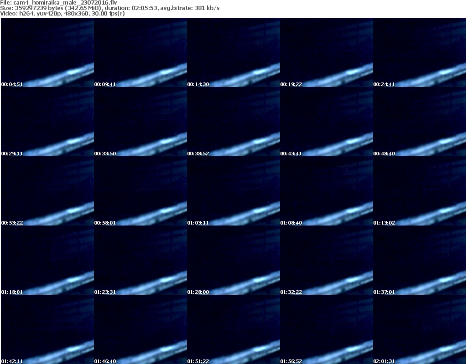The image size is (467, 364).
Task: Choose the thumbnail marked 00:29:11
Action: pyautogui.click(x=47, y=122)
